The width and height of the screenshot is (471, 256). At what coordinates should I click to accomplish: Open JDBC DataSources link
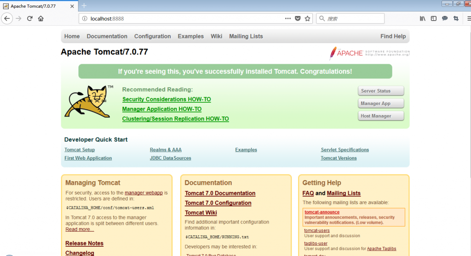pos(170,158)
